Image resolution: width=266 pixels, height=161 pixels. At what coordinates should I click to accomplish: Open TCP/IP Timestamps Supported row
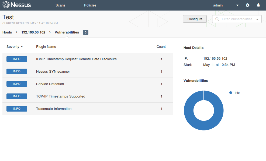click(88, 96)
